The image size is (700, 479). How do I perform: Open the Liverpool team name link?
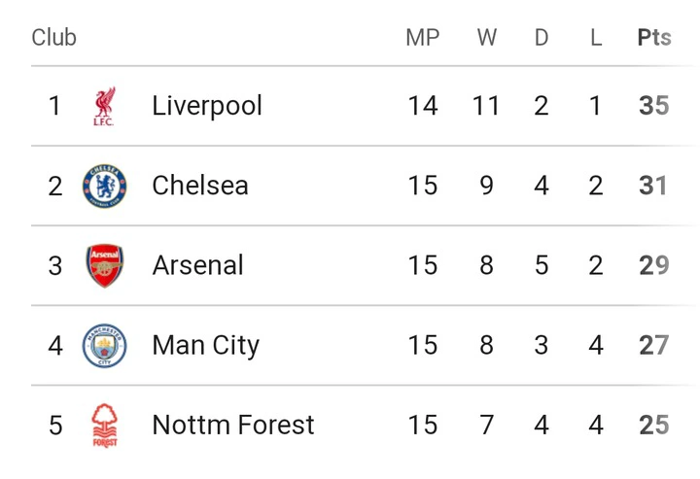click(207, 106)
